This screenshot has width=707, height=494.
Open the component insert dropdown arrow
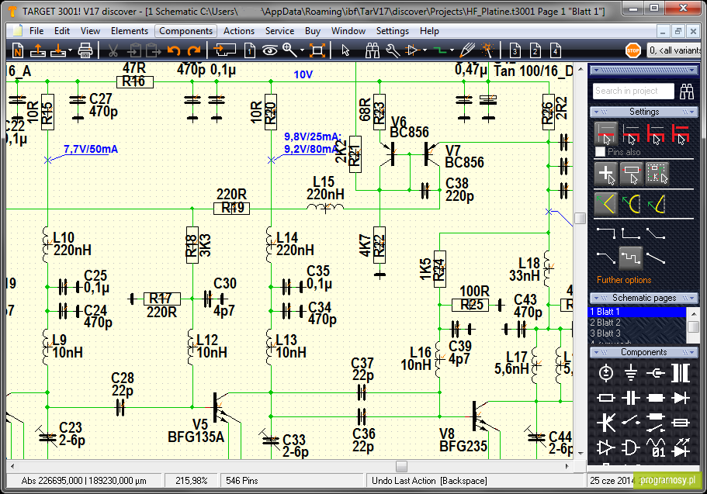[x=425, y=50]
